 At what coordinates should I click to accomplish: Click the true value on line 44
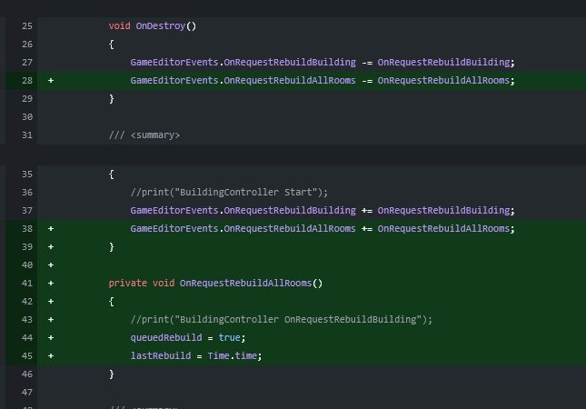(x=232, y=337)
